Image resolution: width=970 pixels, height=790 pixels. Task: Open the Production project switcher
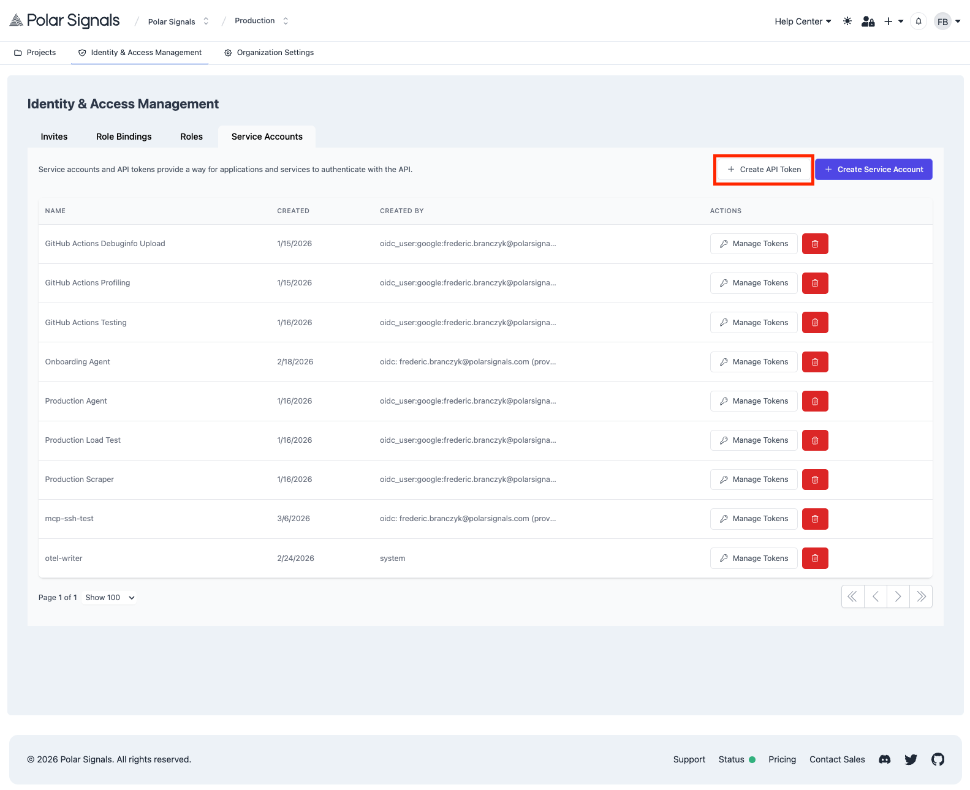click(262, 21)
